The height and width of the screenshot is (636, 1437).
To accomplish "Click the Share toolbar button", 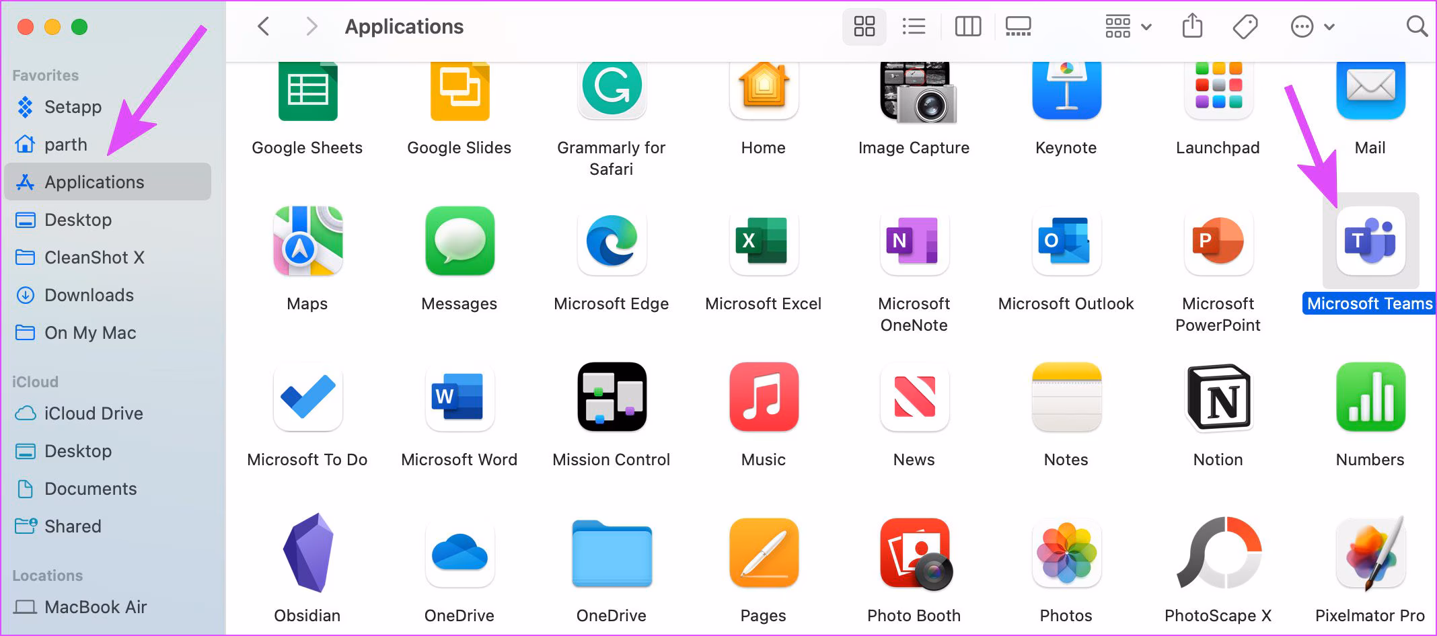I will coord(1192,27).
